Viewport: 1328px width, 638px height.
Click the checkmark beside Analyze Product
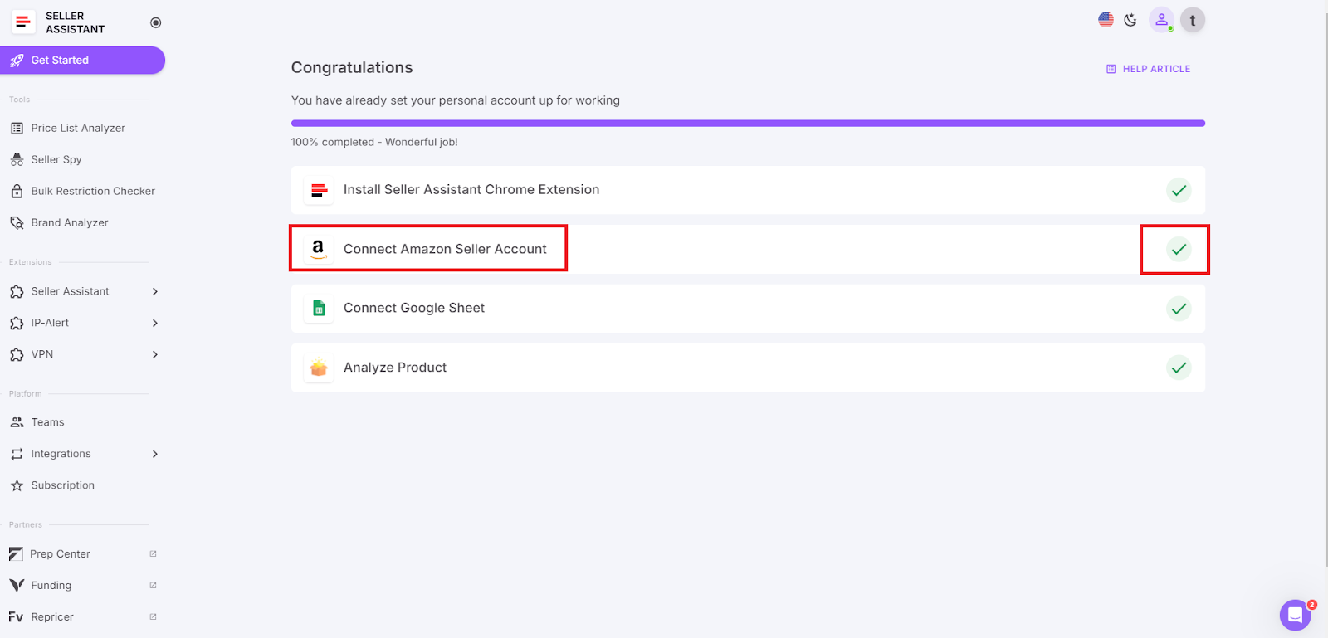coord(1179,368)
